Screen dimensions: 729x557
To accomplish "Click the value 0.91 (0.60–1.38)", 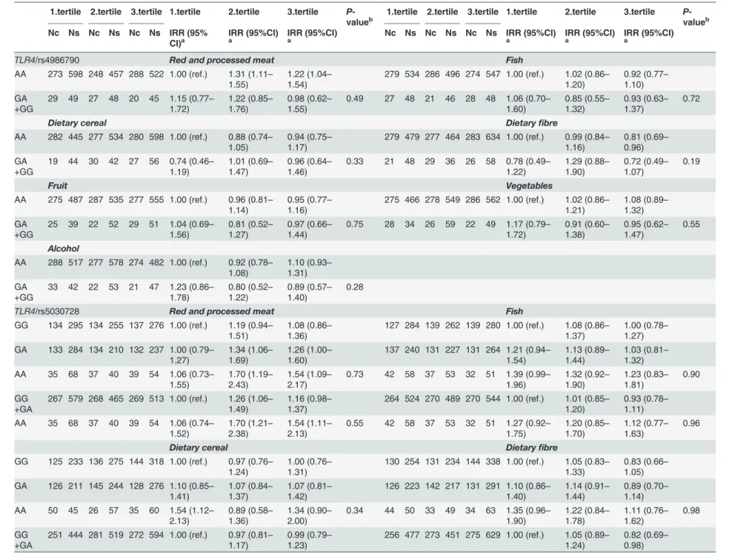I will 587,229.
